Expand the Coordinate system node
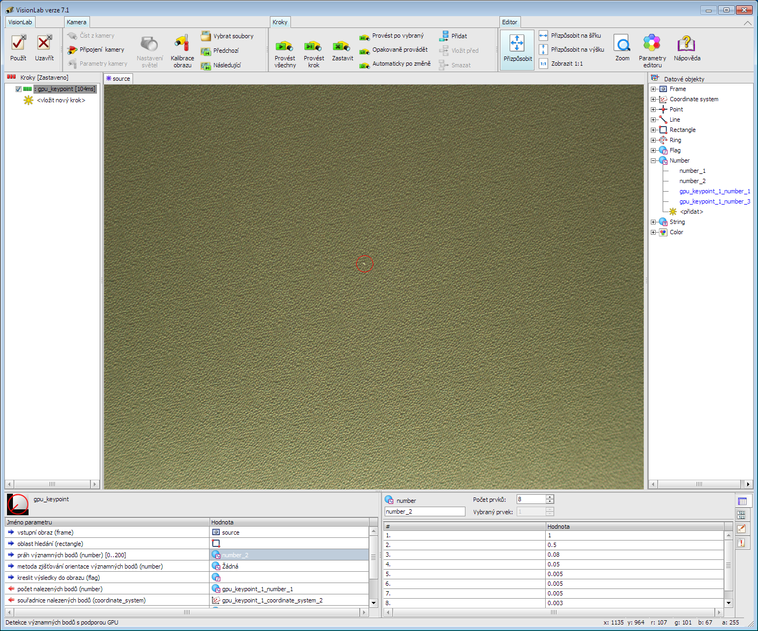 (x=653, y=100)
